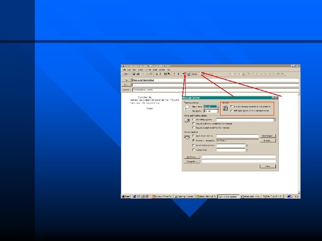Click the Italic formatting icon
The width and height of the screenshot is (322, 241).
[x=253, y=74]
